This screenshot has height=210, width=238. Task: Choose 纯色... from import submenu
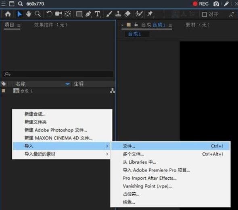171,202
